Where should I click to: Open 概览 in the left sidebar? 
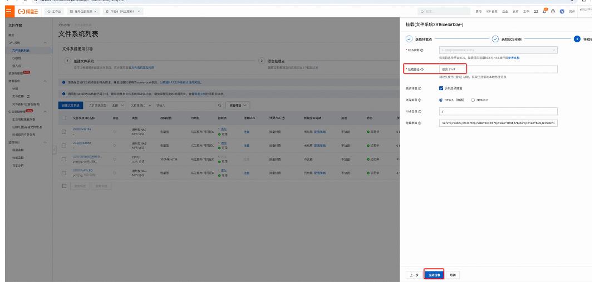[12, 35]
